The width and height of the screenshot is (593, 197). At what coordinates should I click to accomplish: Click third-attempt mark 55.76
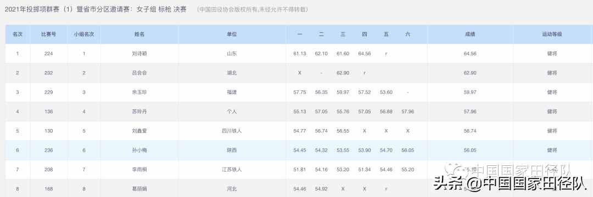pyautogui.click(x=343, y=112)
